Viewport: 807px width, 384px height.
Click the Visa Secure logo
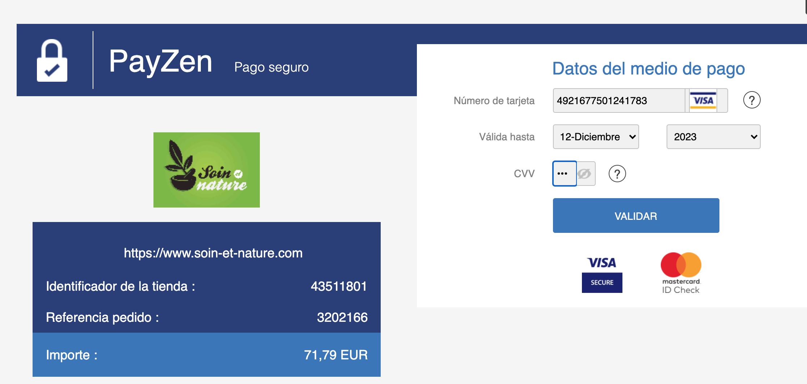click(x=602, y=274)
